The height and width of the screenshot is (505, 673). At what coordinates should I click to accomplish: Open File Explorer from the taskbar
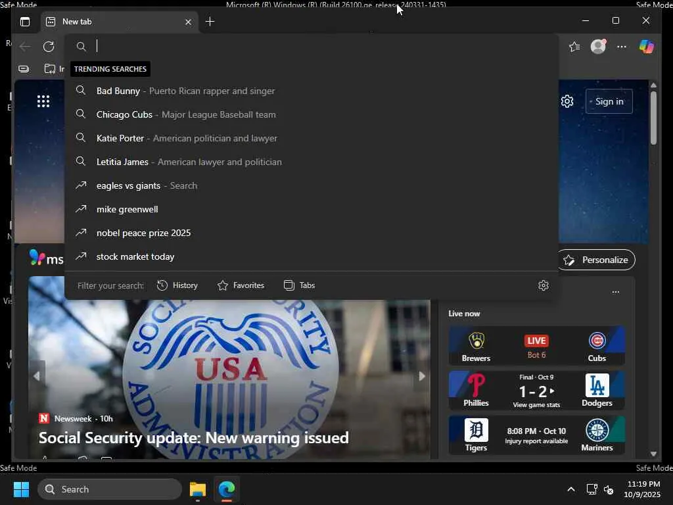[198, 489]
